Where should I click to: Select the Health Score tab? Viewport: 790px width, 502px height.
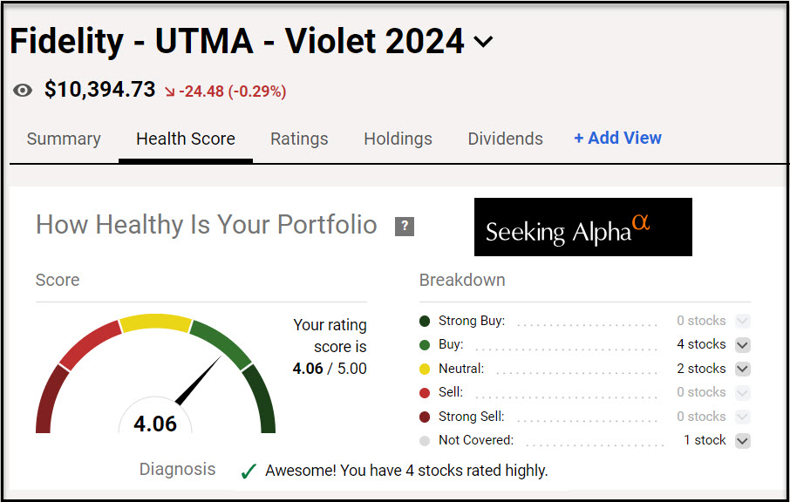[186, 139]
